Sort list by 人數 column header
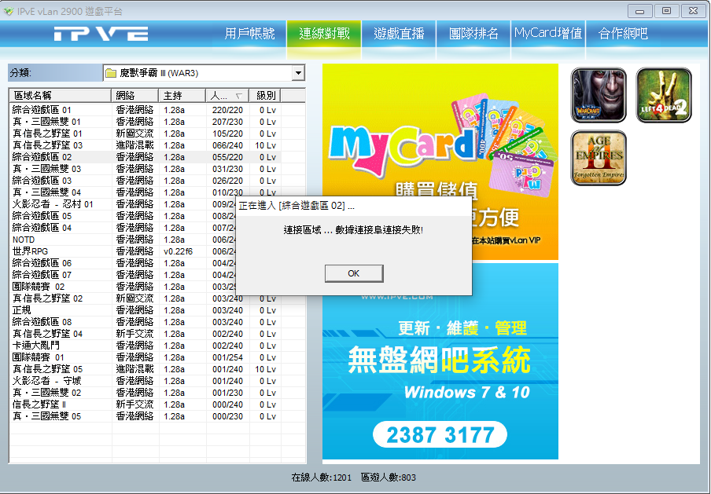 tap(228, 95)
